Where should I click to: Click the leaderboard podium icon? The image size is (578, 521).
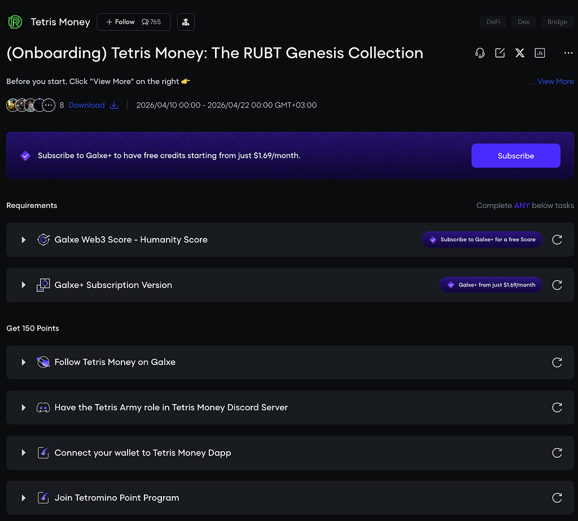point(186,22)
